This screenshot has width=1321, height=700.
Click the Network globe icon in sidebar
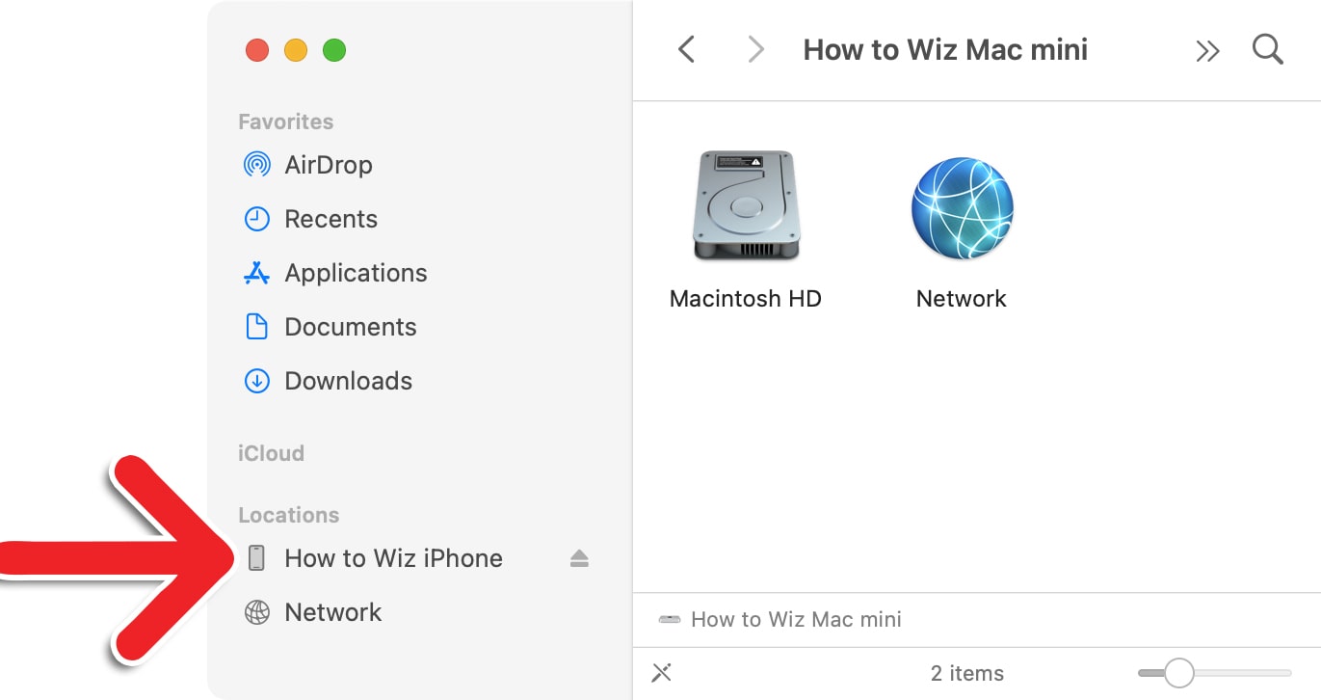coord(256,612)
